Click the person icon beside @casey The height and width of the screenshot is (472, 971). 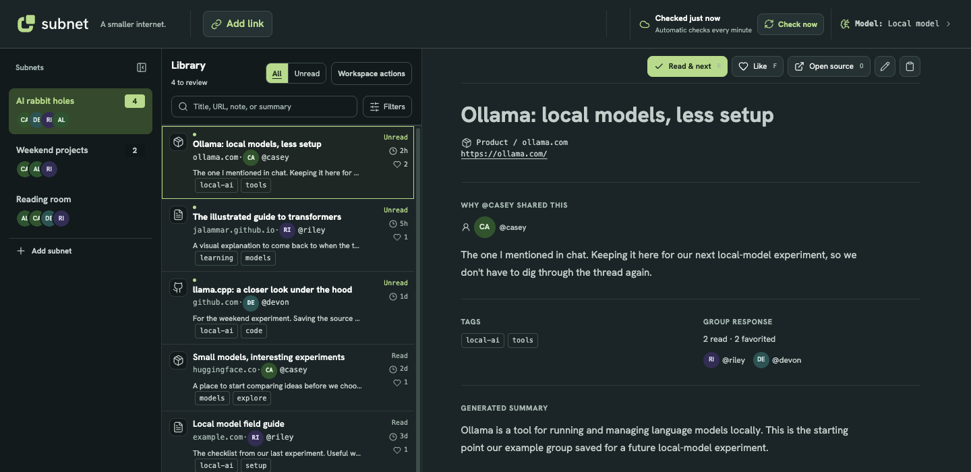tap(465, 227)
